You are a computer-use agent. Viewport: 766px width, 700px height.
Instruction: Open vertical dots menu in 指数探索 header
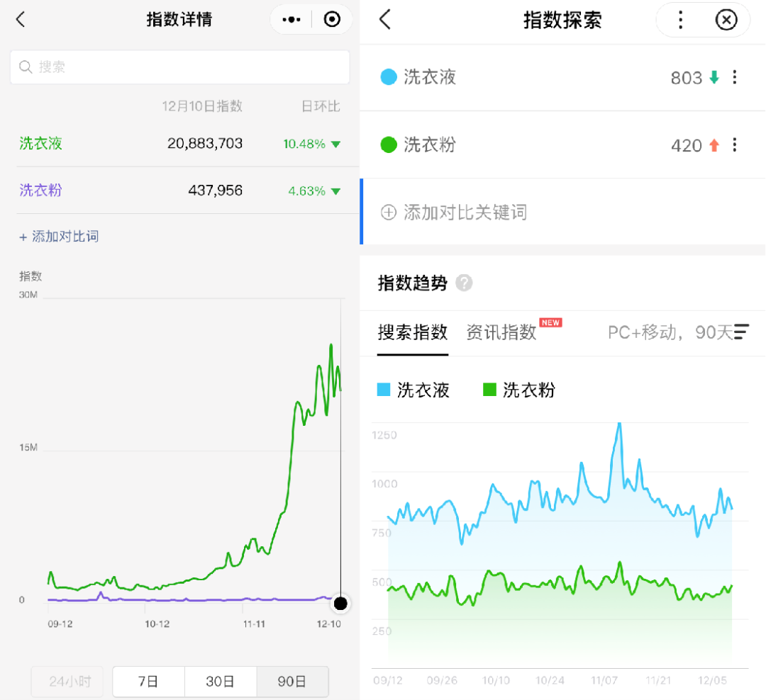(x=680, y=20)
